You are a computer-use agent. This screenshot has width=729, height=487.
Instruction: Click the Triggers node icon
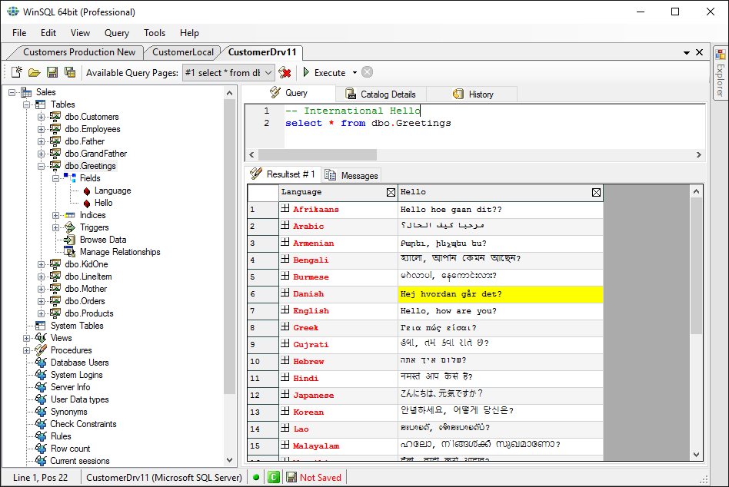click(70, 227)
